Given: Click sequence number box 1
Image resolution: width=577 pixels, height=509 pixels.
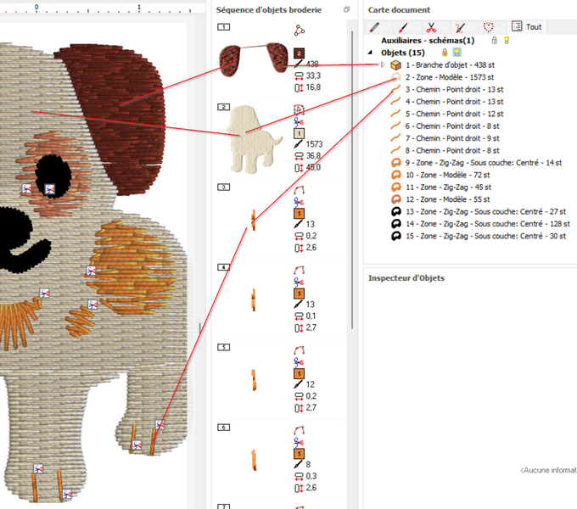Looking at the screenshot, I should coord(223,27).
